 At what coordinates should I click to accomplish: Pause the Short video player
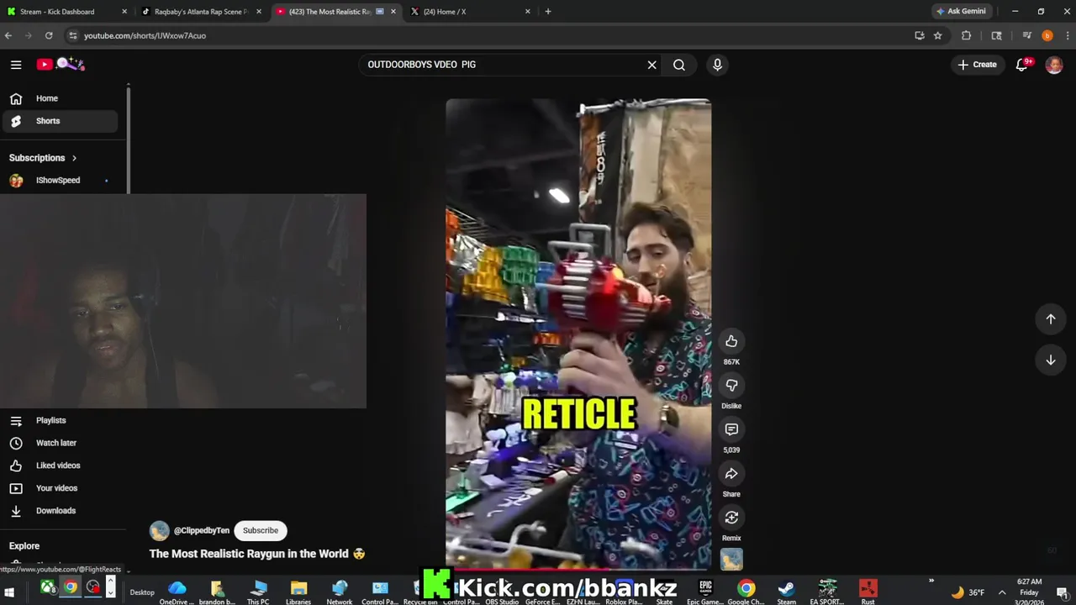tap(578, 334)
